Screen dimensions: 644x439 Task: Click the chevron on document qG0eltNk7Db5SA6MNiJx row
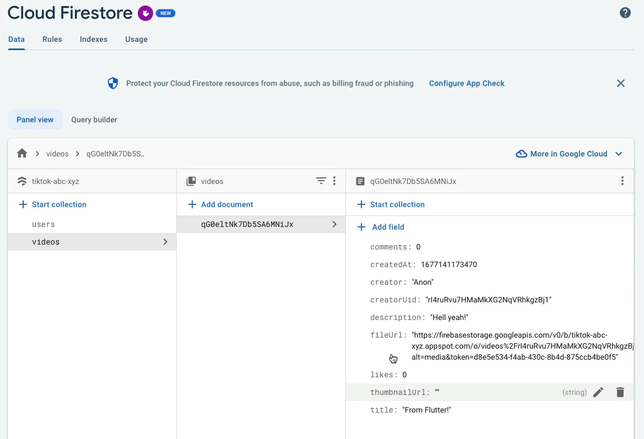point(334,224)
